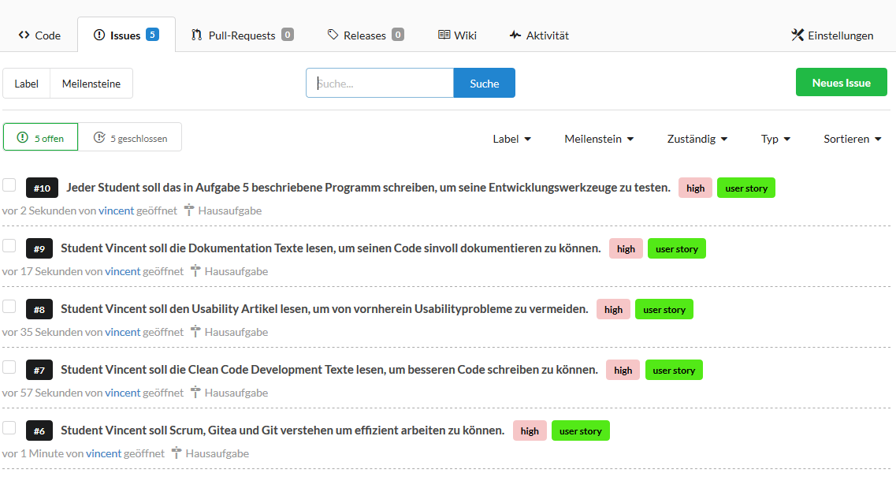Click the Pull-Requests branch icon

pyautogui.click(x=197, y=35)
